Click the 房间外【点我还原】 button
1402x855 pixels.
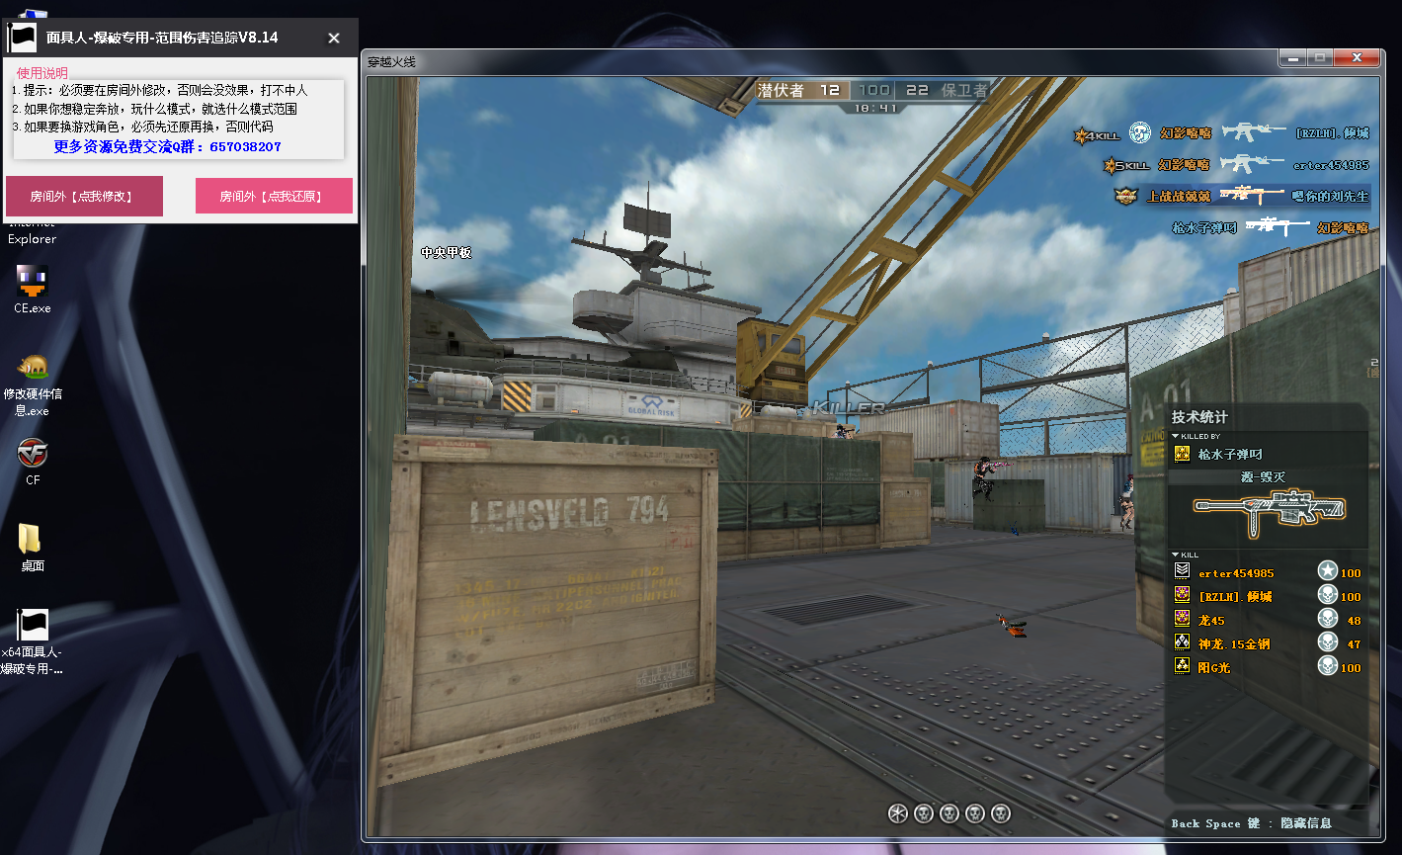click(x=274, y=197)
